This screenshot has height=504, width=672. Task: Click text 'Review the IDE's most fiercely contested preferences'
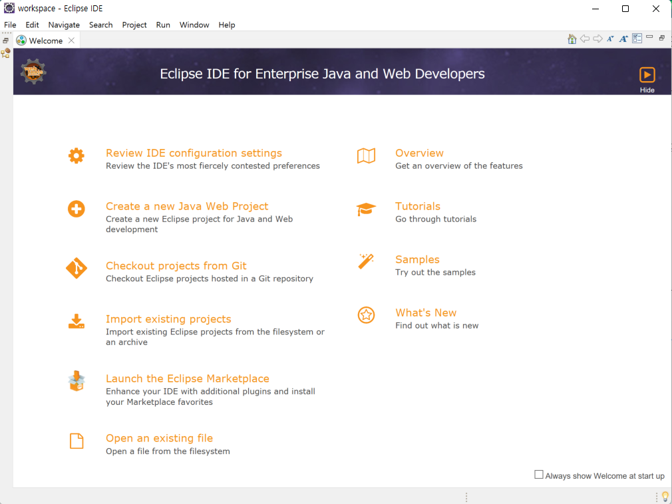pyautogui.click(x=212, y=166)
